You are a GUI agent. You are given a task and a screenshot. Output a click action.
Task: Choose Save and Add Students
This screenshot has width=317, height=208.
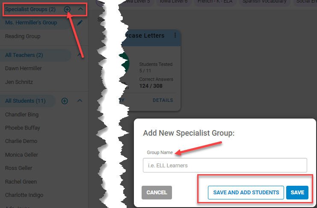[x=246, y=193]
